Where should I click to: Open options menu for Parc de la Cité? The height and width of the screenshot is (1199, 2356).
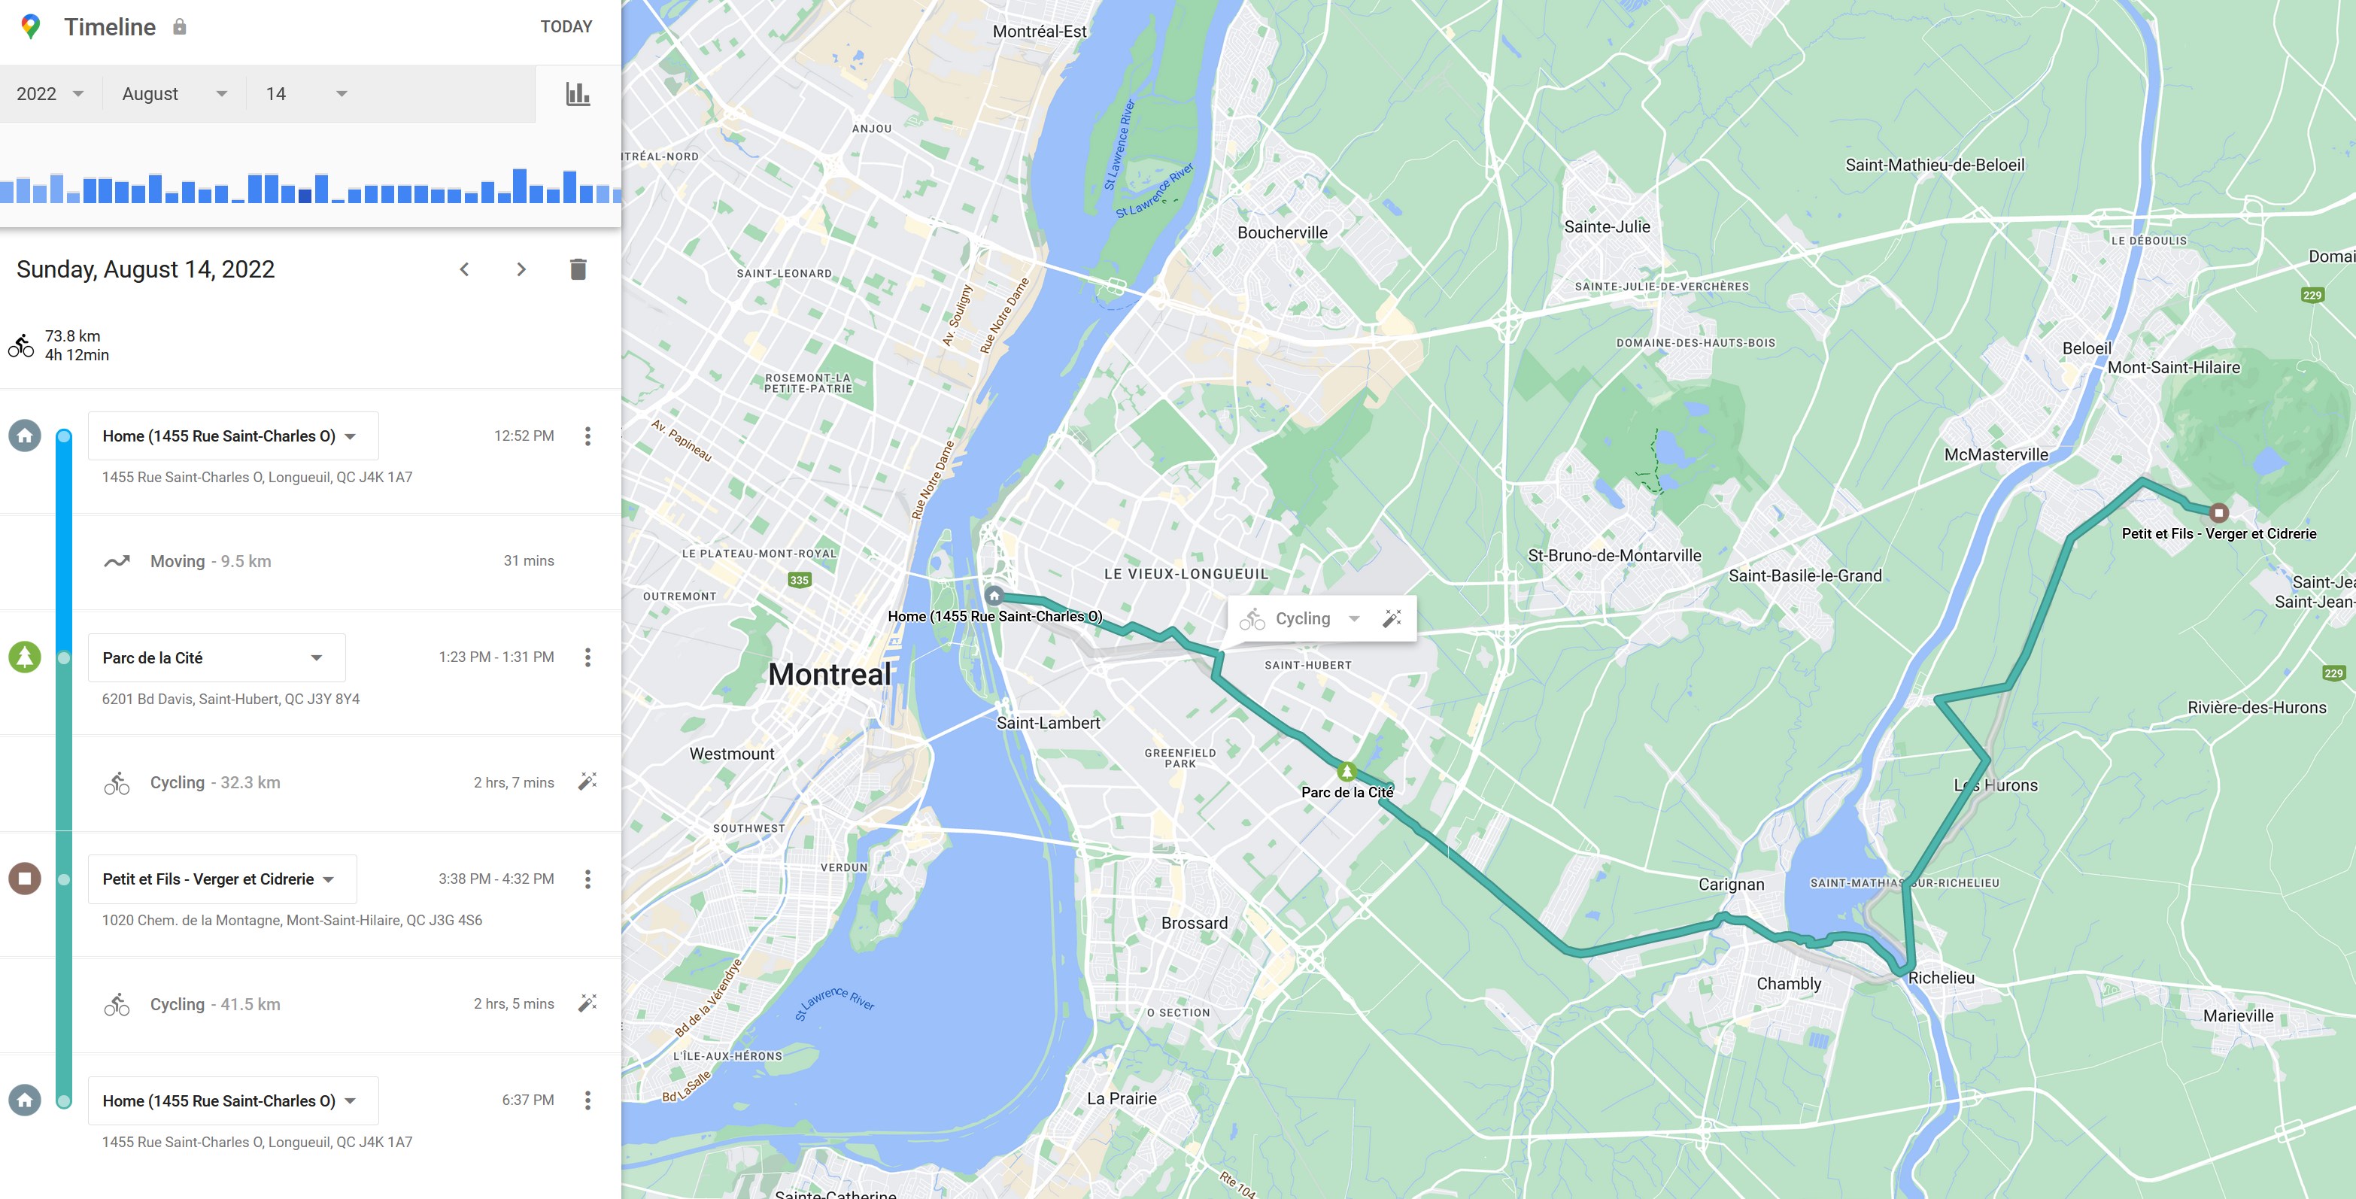click(x=588, y=657)
